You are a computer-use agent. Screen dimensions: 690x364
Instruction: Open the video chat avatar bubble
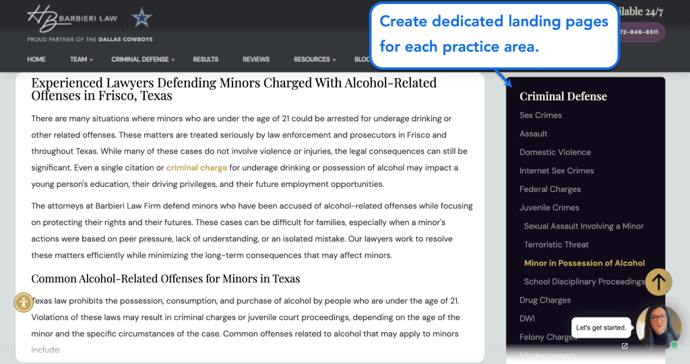(x=659, y=327)
